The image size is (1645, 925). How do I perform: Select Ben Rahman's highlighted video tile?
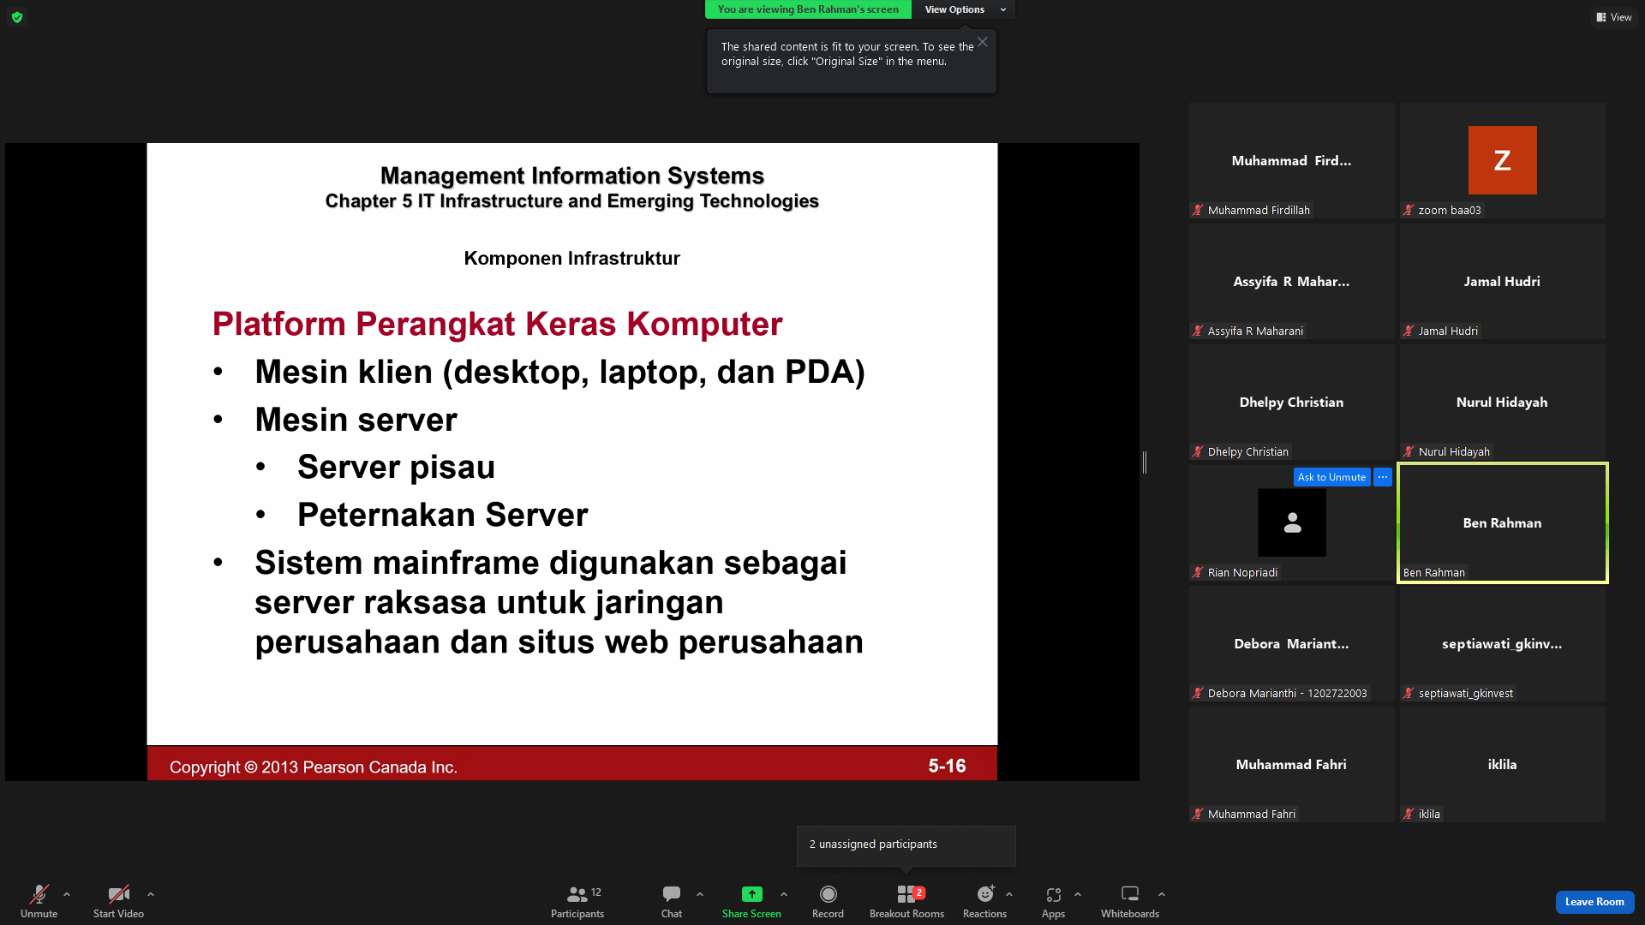(1502, 523)
